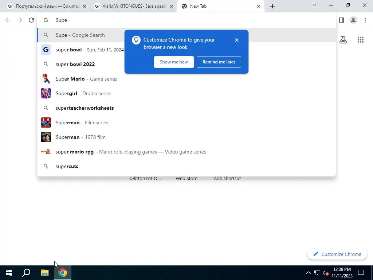Click Remind me later button
This screenshot has width=373, height=280.
(219, 62)
